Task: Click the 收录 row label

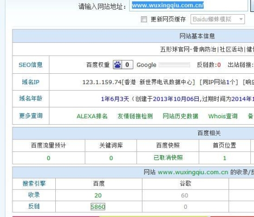Action: 34,195
